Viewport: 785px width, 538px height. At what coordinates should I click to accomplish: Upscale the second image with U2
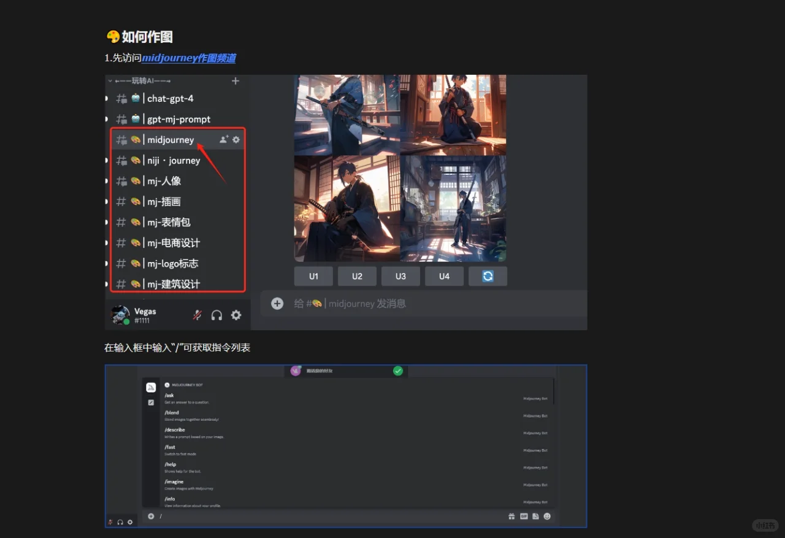357,276
